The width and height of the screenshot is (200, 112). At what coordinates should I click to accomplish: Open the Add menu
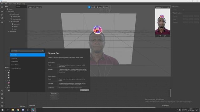coord(15,4)
